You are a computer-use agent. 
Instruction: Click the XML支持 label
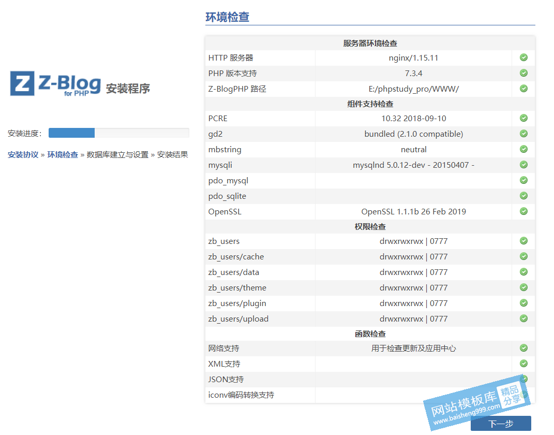pyautogui.click(x=224, y=364)
